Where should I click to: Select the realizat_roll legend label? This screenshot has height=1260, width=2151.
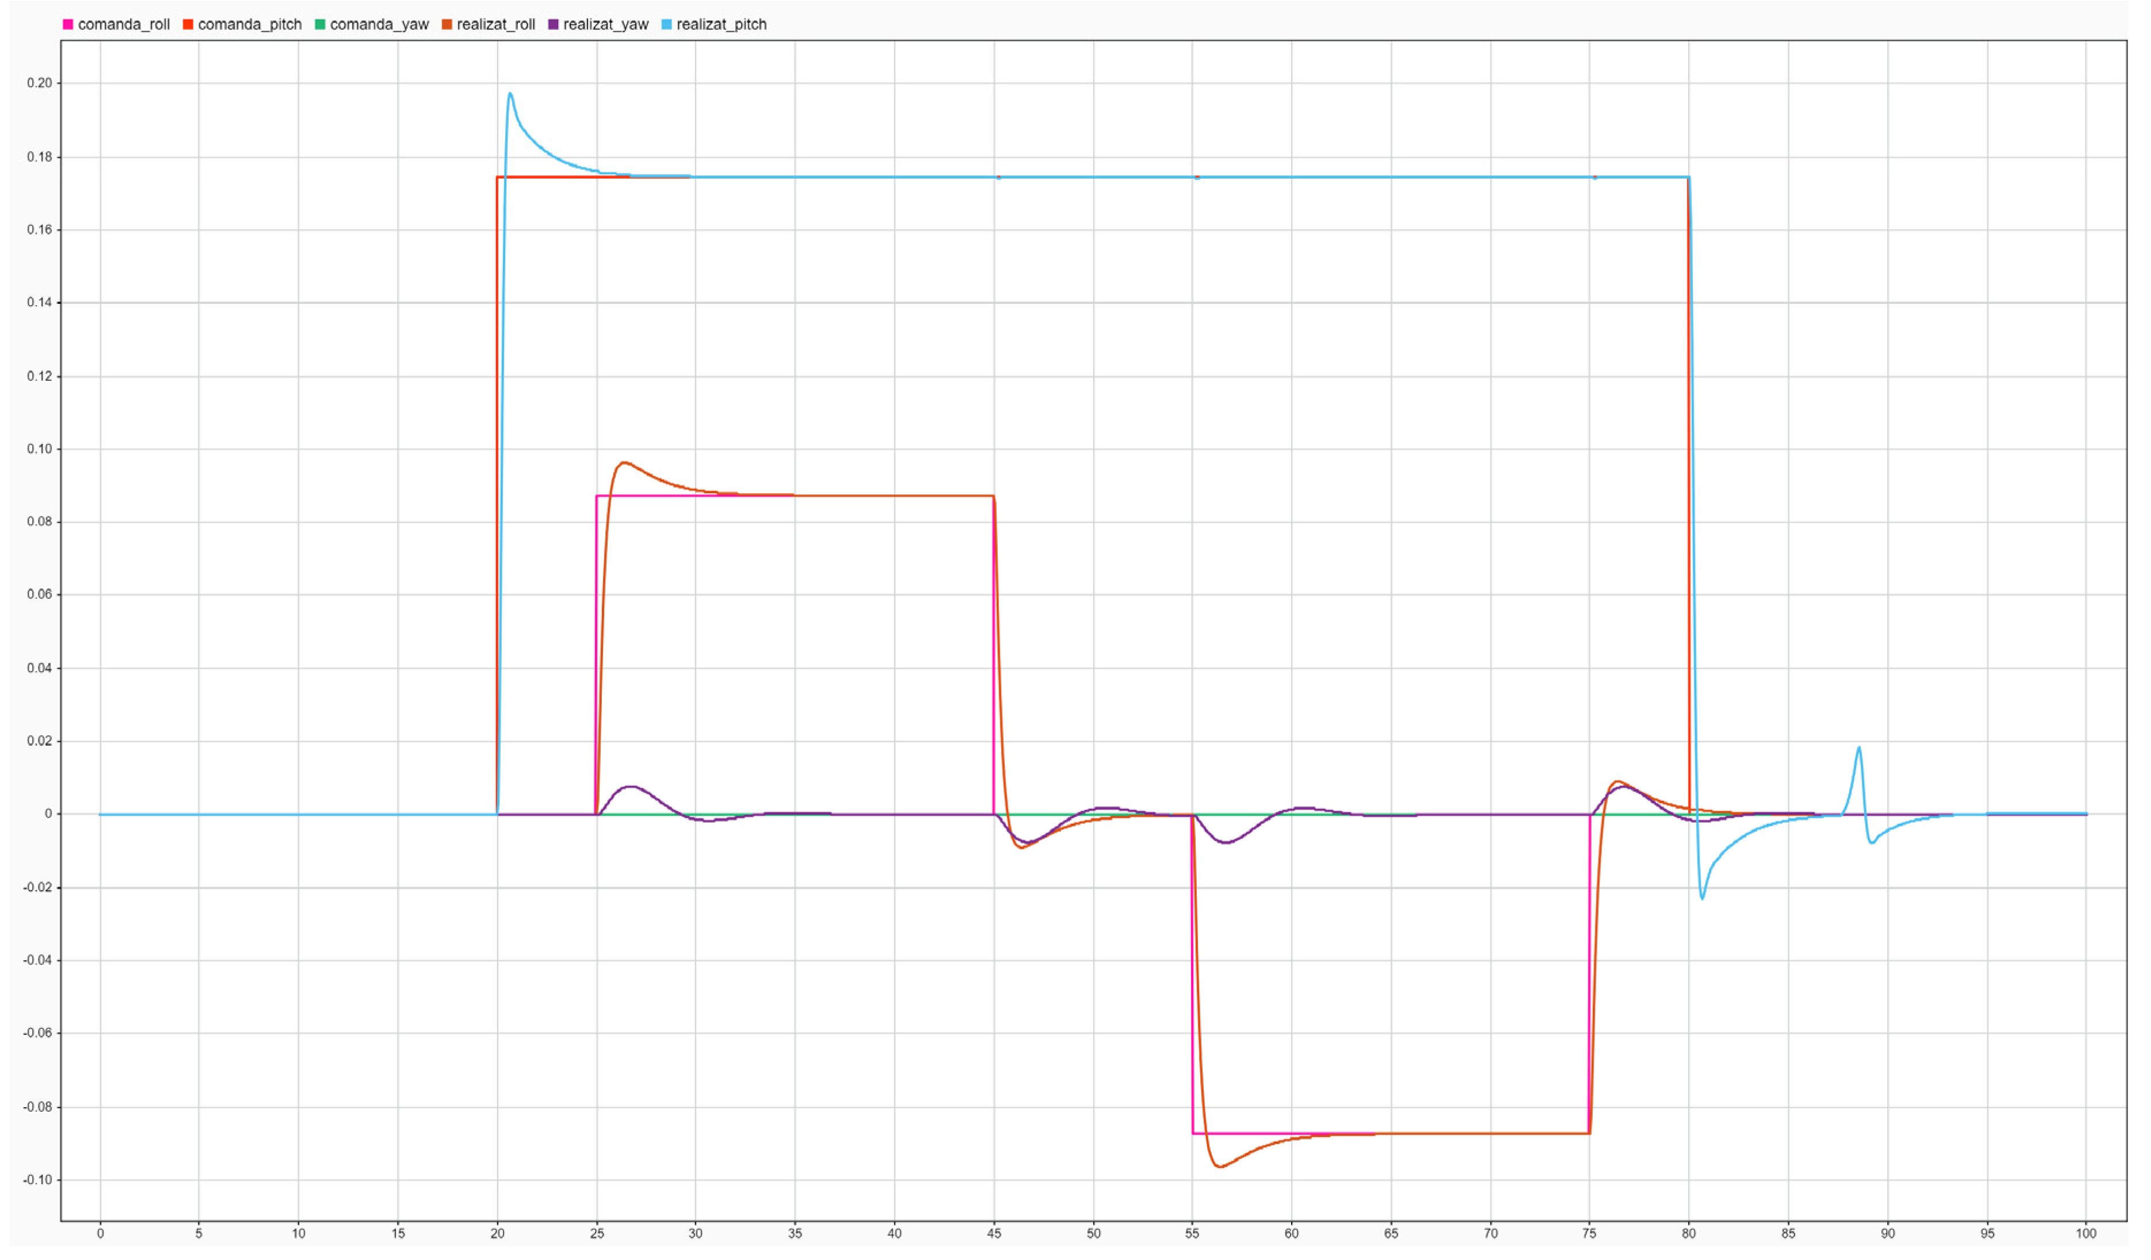[496, 25]
